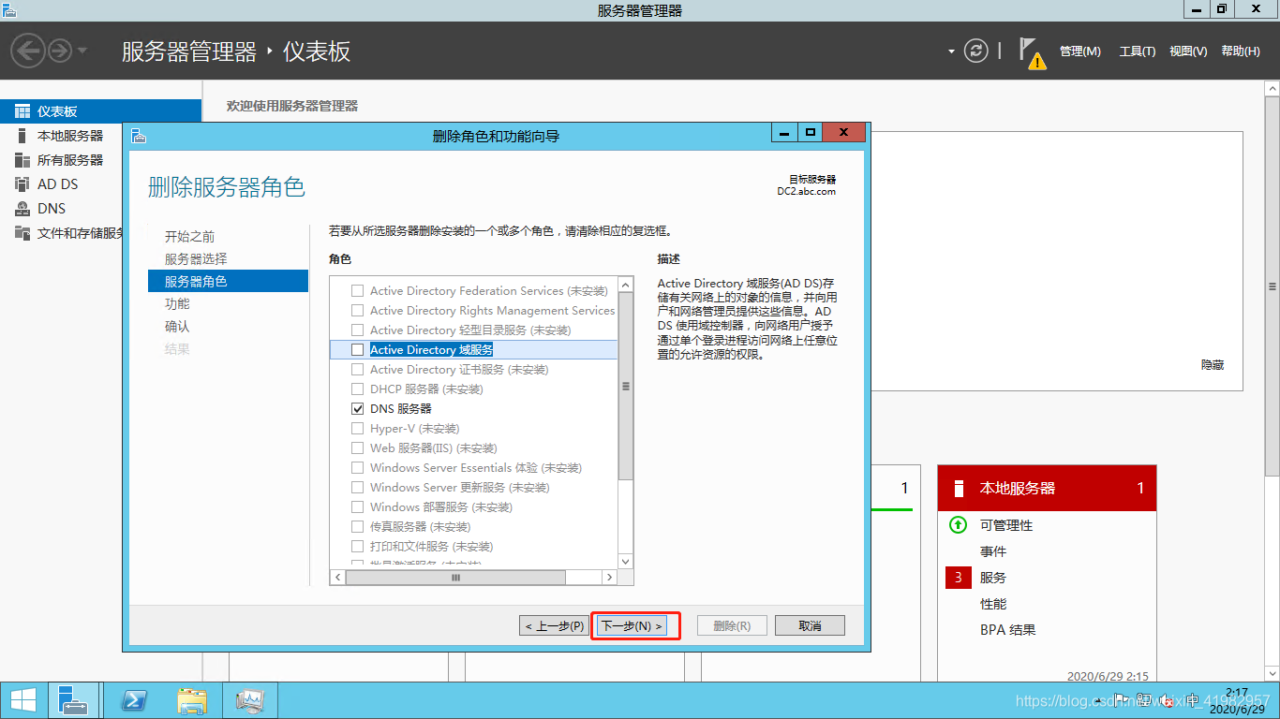Click the 隐藏 link in welcome panel

[1213, 365]
